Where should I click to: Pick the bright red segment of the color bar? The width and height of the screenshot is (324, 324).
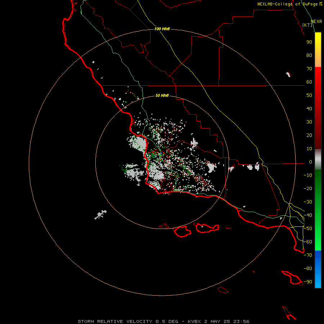point(318,76)
